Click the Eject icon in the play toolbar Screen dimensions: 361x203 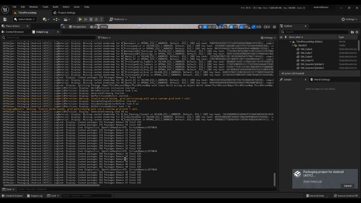[96, 19]
